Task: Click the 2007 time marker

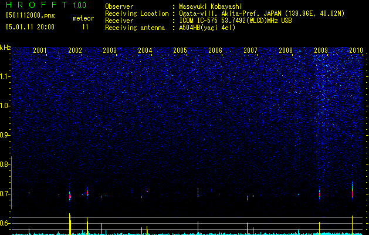Action: click(x=250, y=50)
